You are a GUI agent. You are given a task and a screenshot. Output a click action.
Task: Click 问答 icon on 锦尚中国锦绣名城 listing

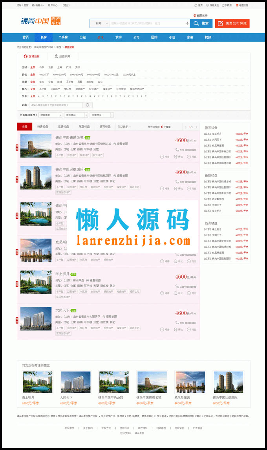162,157
